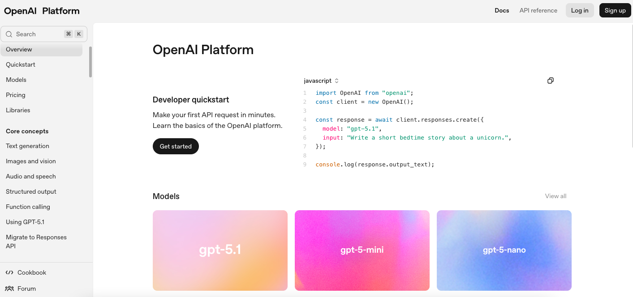Navigate to Text generation docs
This screenshot has width=633, height=297.
pos(27,146)
